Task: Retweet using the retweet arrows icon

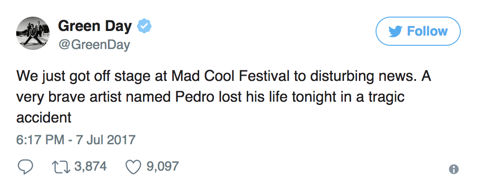Action: tap(61, 167)
